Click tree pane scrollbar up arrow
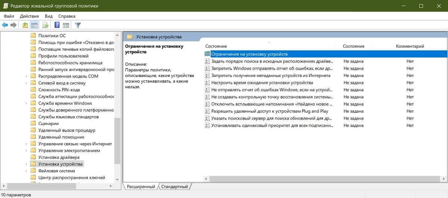Screen dimensions: 448x198 click(118, 35)
